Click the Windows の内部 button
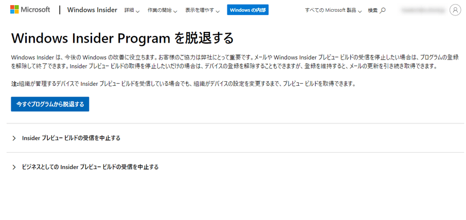466x220 pixels. click(x=247, y=10)
